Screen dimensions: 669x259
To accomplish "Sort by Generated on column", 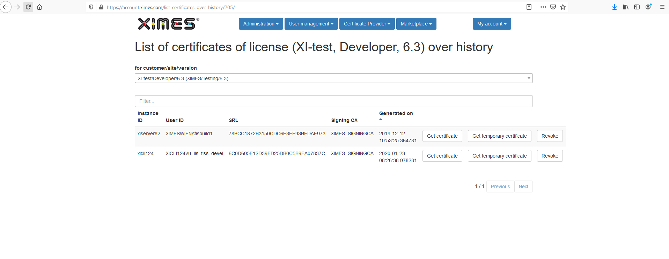I will 396,113.
